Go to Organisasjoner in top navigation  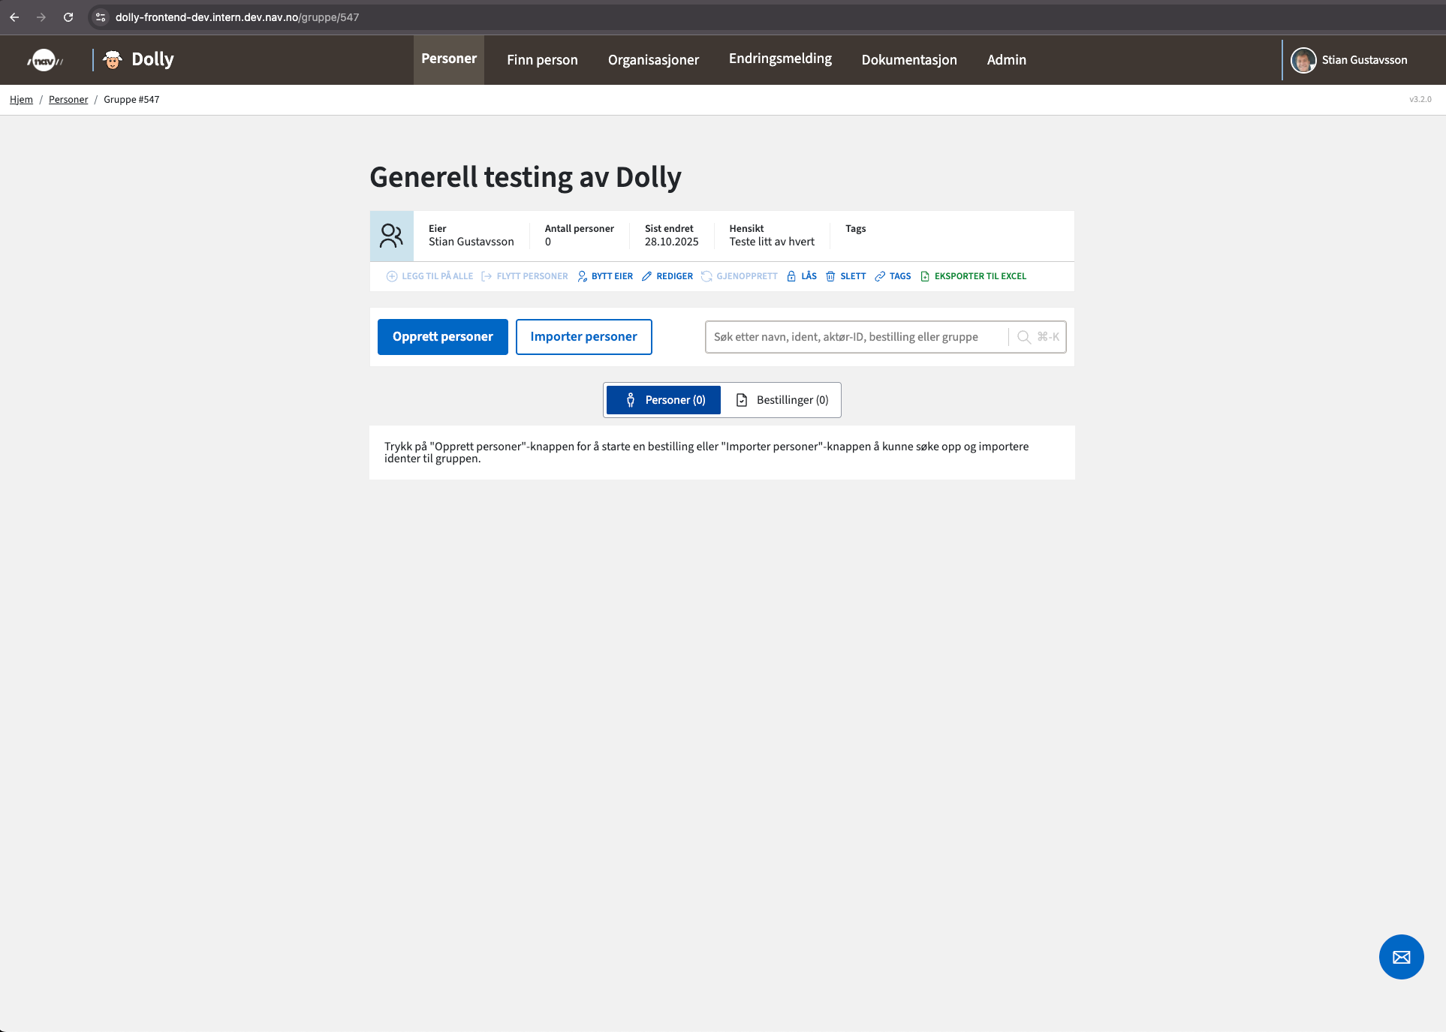653,60
